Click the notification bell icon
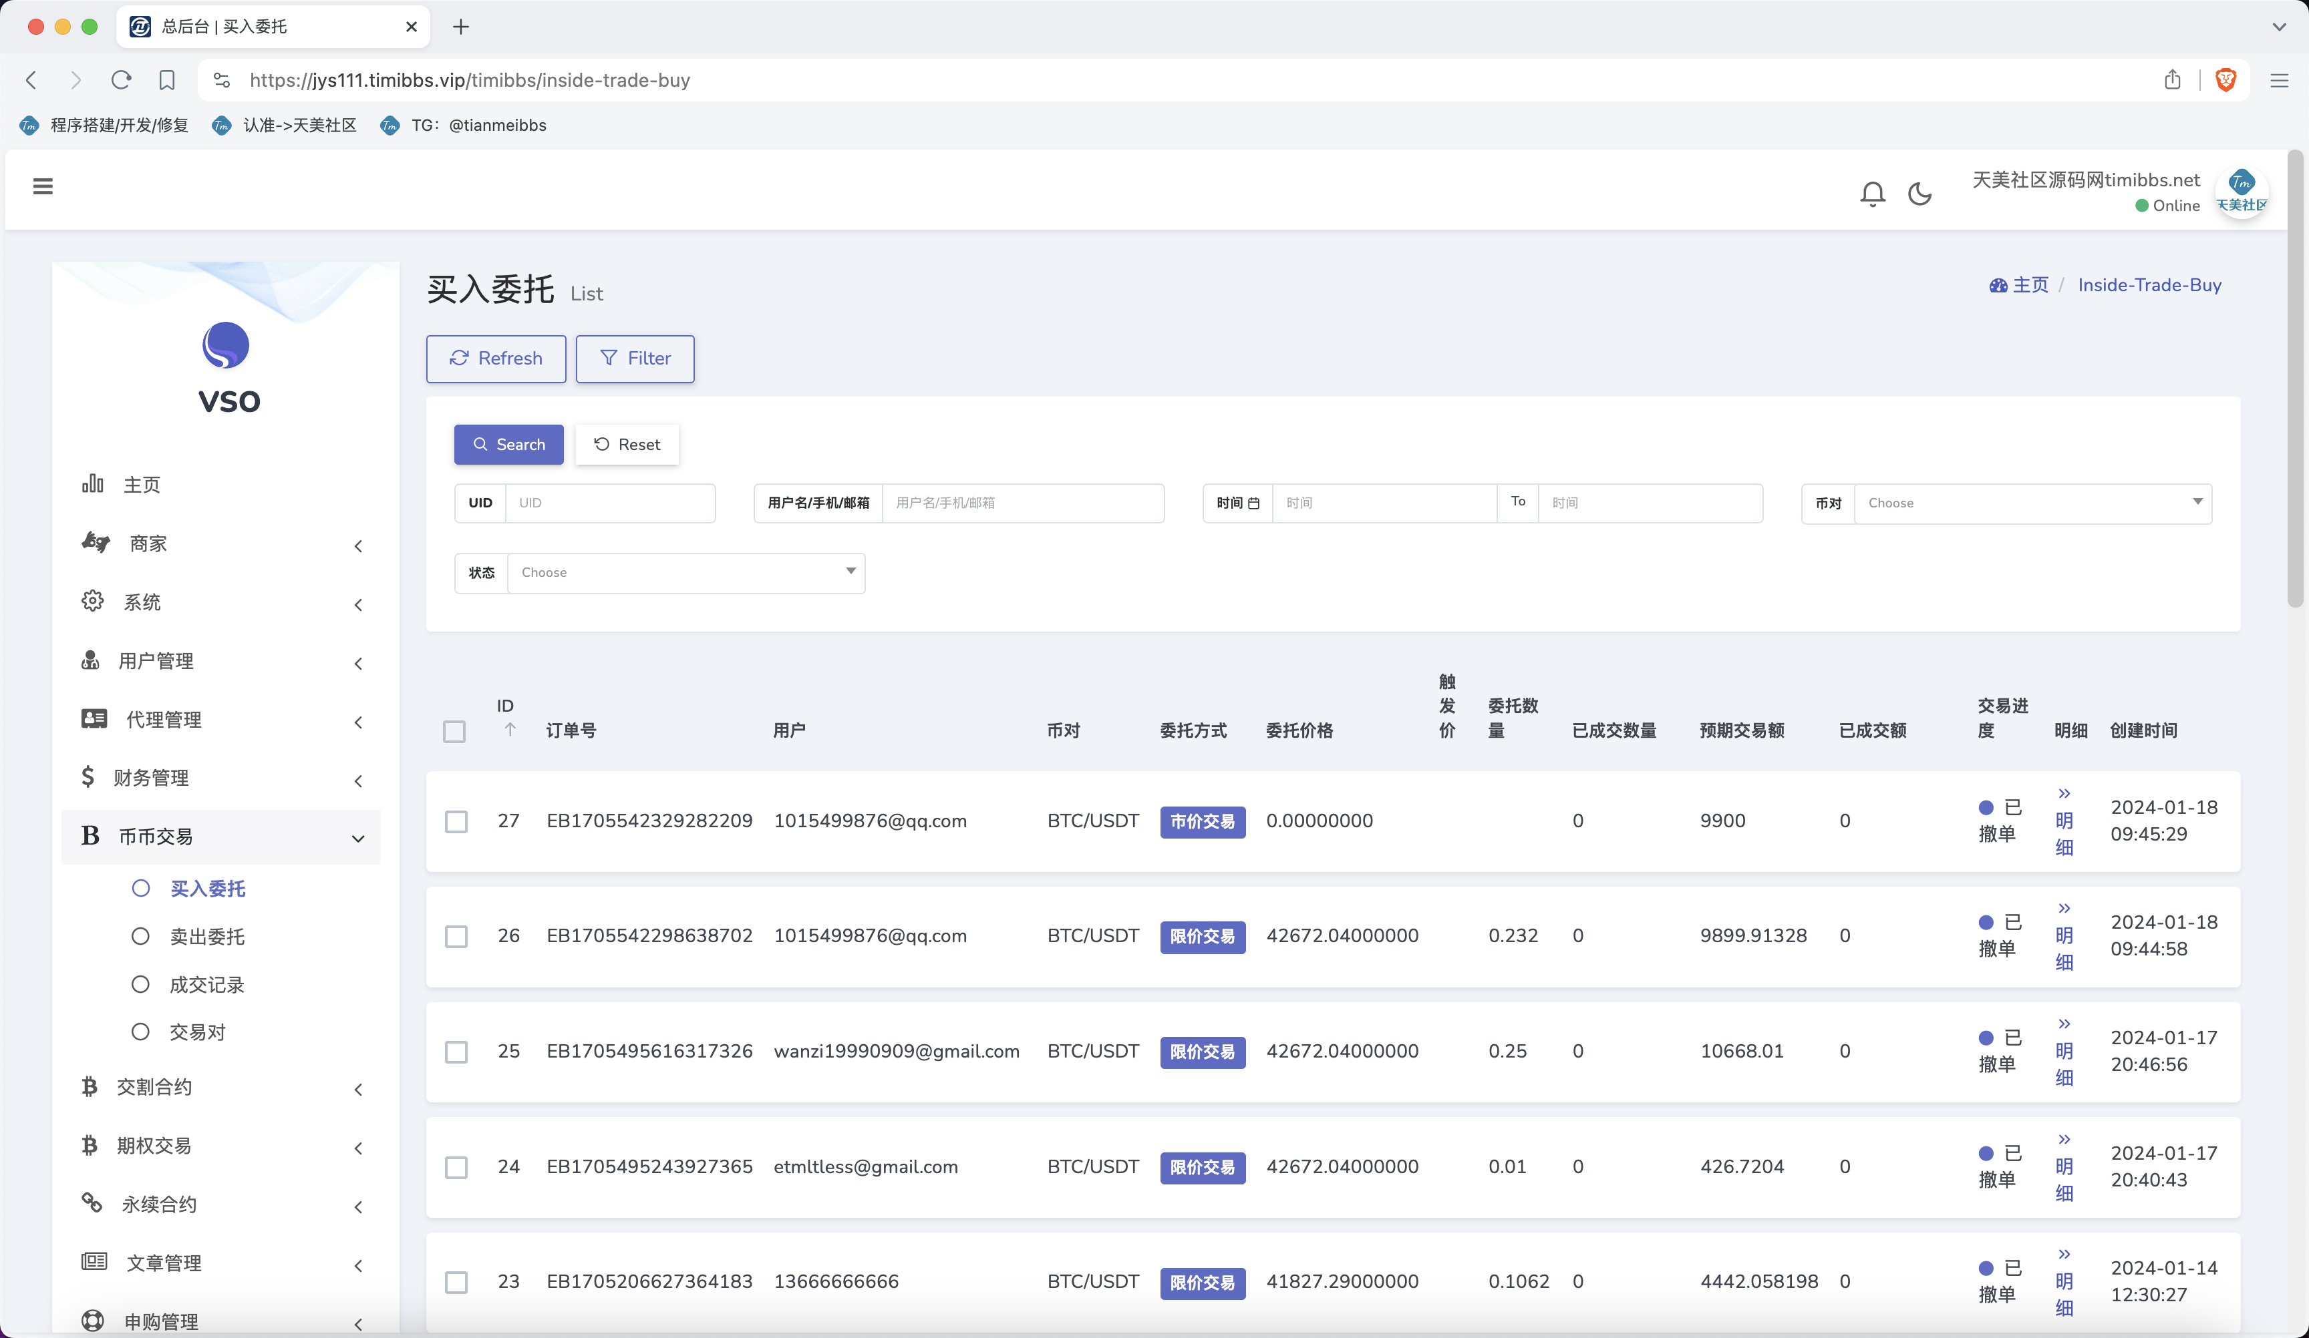Viewport: 2309px width, 1338px height. (1872, 194)
